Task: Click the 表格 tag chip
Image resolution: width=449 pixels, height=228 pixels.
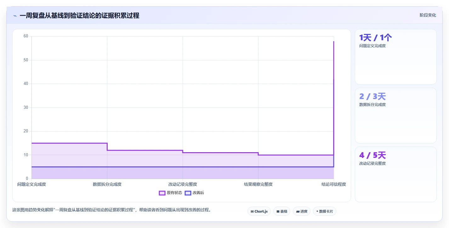Action: click(282, 211)
